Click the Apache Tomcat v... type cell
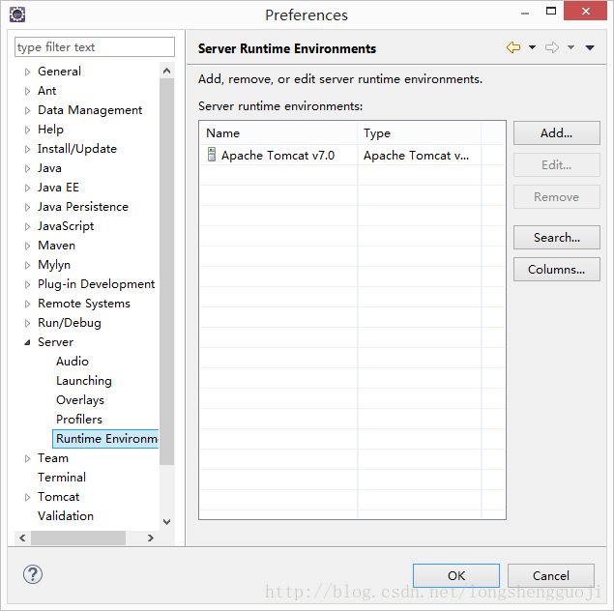Image resolution: width=614 pixels, height=611 pixels. point(420,155)
